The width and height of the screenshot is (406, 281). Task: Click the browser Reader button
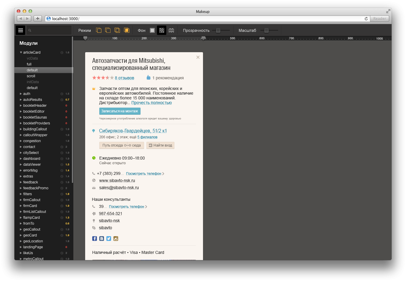click(x=379, y=19)
